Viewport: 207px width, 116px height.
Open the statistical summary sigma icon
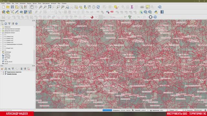pyautogui.click(x=132, y=7)
